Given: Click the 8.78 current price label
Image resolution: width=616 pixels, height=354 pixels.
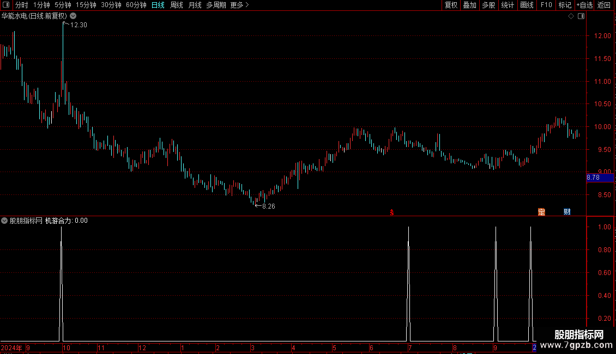Looking at the screenshot, I should 600,178.
